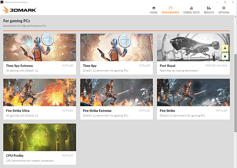Click the Home house icon

click(154, 8)
